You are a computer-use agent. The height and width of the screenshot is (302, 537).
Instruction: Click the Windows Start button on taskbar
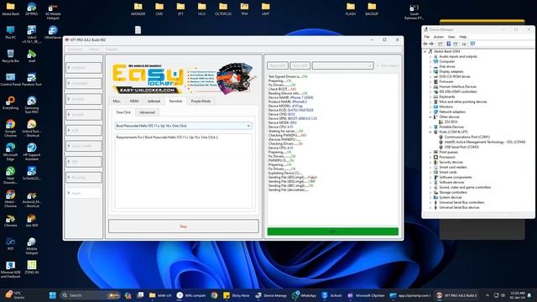[x=52, y=295]
